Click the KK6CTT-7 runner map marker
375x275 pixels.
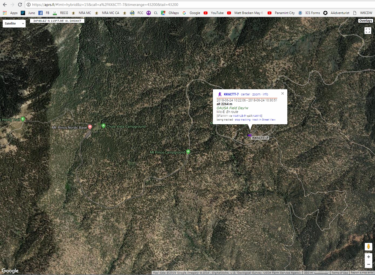coord(250,135)
